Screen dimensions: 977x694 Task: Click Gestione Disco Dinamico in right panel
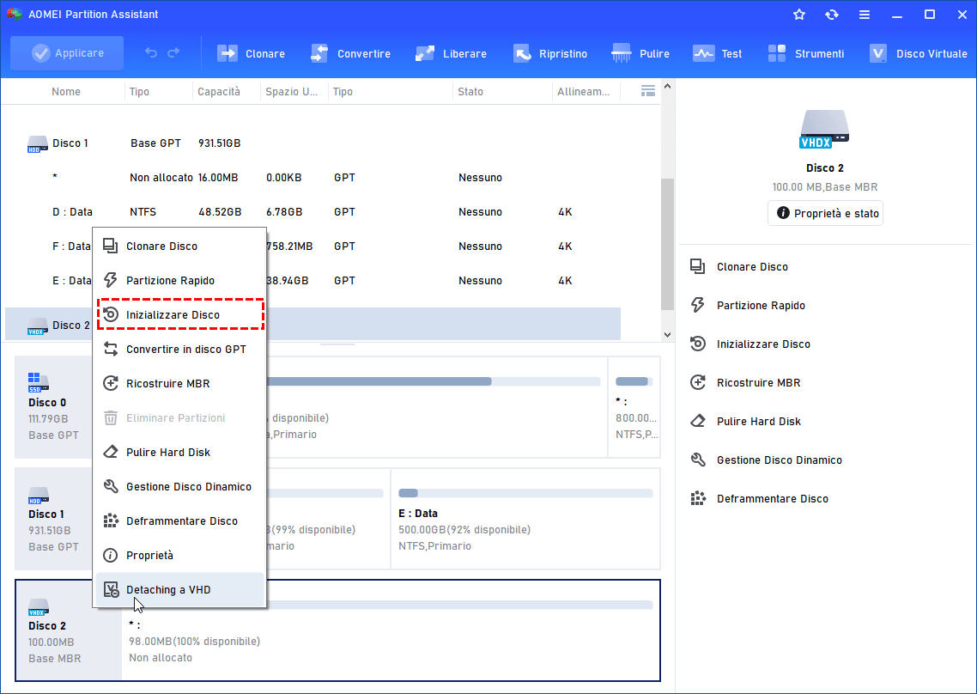click(766, 460)
